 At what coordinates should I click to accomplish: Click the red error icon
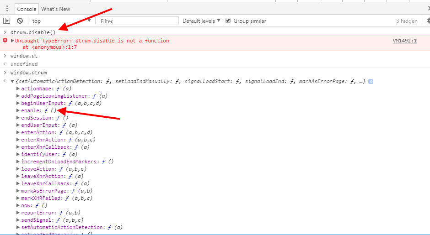point(5,41)
